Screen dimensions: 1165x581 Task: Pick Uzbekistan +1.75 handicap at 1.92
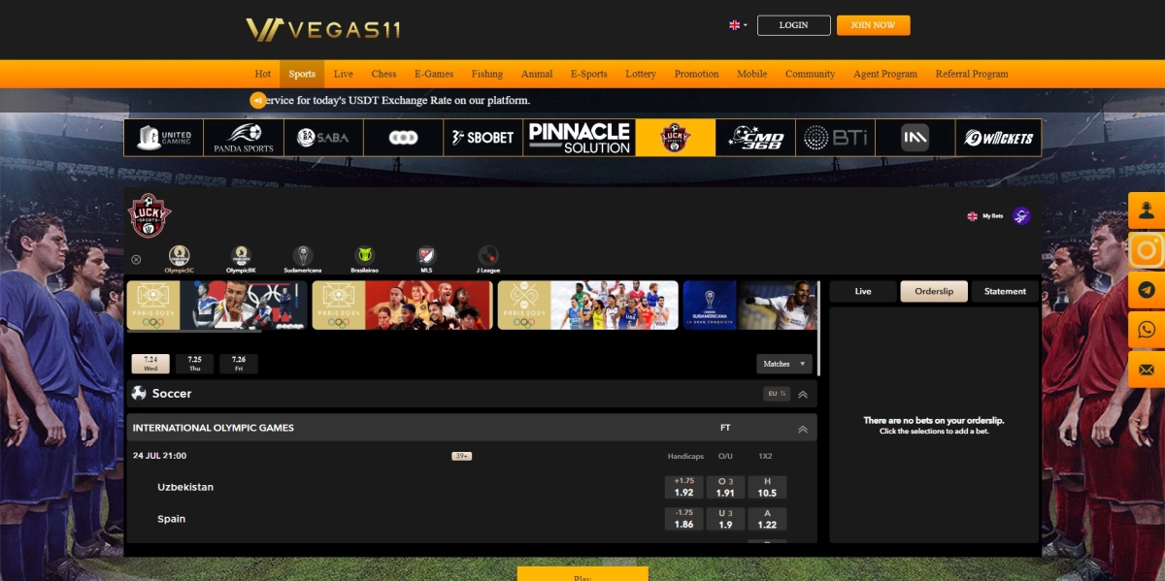pyautogui.click(x=683, y=487)
